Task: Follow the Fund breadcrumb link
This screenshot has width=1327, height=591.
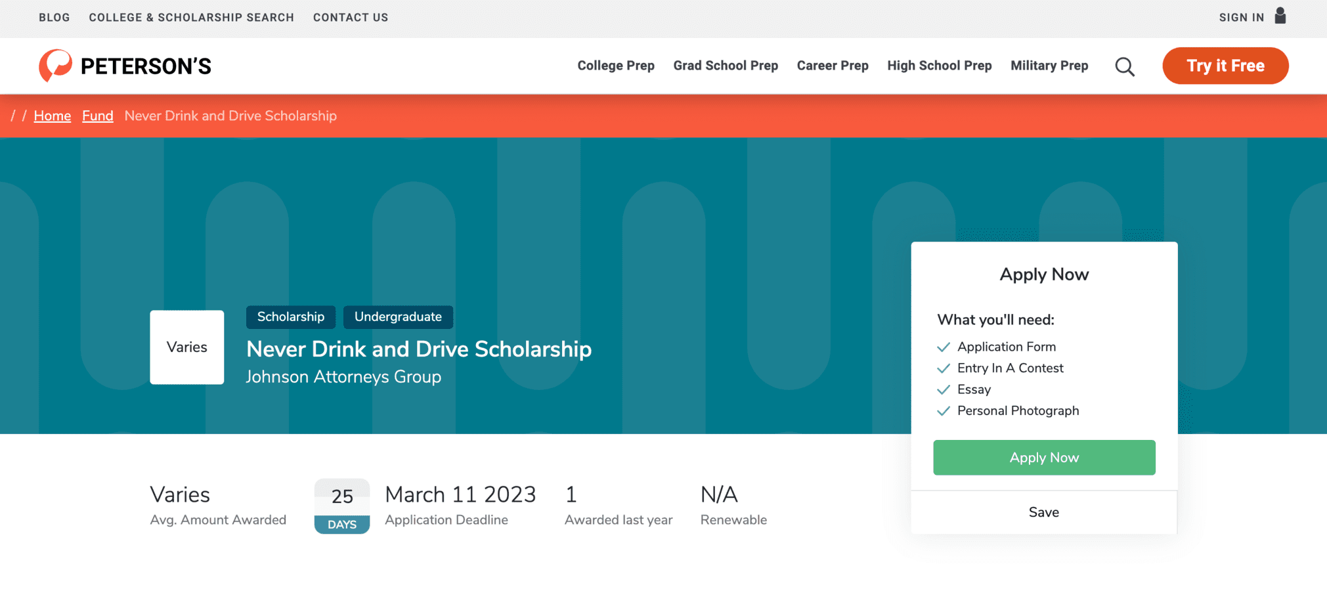Action: click(97, 116)
